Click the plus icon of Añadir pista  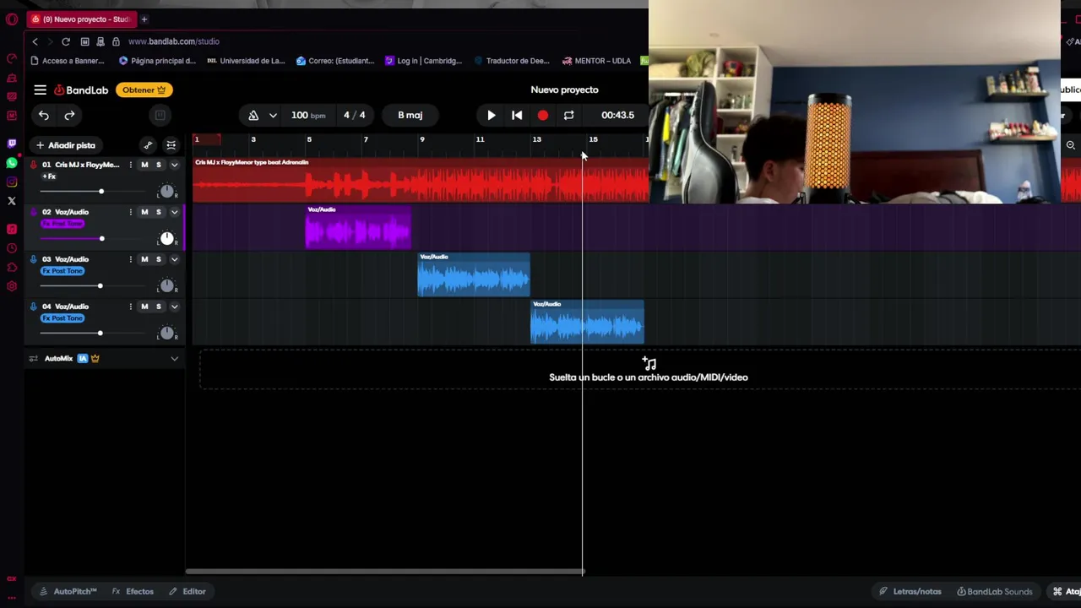tap(40, 145)
